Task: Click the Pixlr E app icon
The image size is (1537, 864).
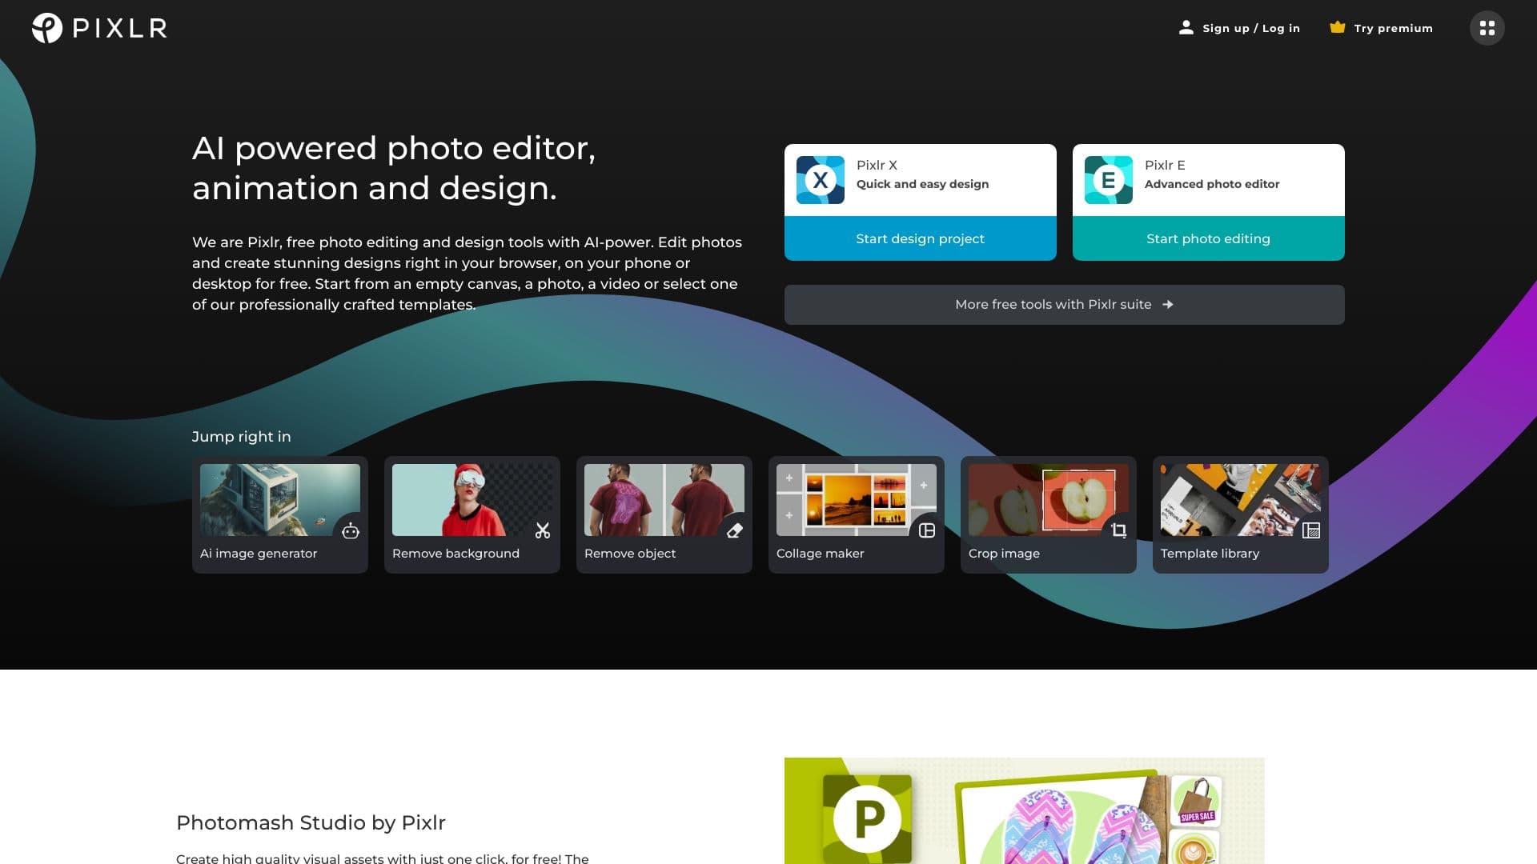Action: [1109, 179]
